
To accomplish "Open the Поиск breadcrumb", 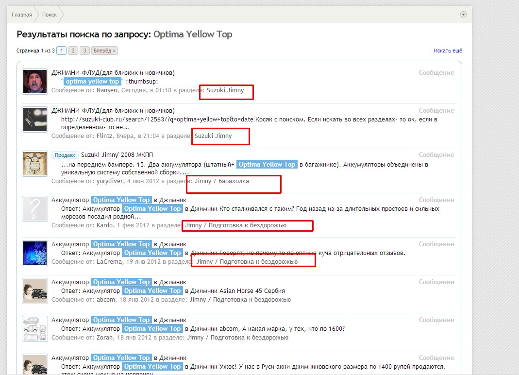I will pyautogui.click(x=50, y=15).
